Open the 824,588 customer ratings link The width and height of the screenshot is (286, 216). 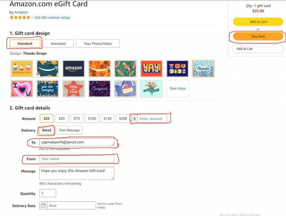[53, 17]
